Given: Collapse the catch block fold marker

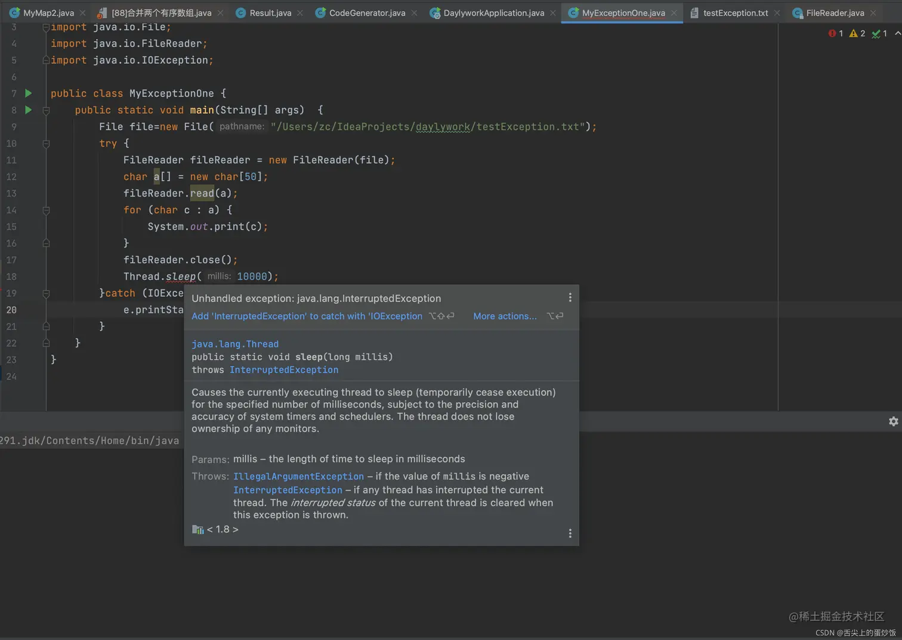Looking at the screenshot, I should (x=46, y=293).
